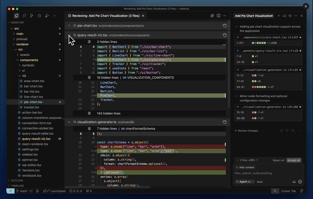Open chat history using the clock icon
This screenshot has height=199, width=313.
tap(290, 15)
